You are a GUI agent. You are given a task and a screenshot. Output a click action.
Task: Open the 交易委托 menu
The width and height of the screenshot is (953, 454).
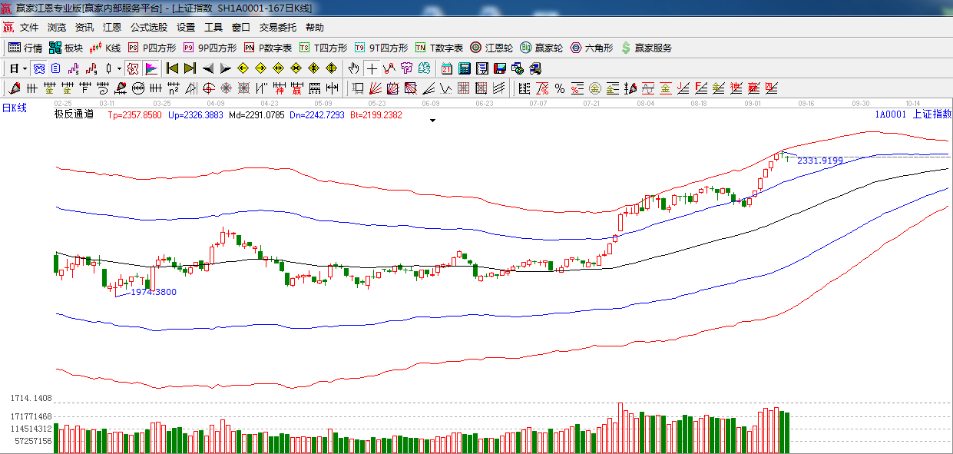coord(277,27)
